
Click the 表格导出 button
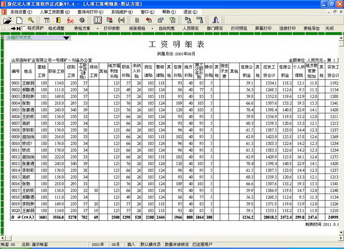tap(311, 29)
